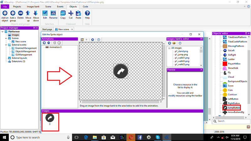Play the animation preview
This screenshot has height=141, width=251.
[x=93, y=40]
